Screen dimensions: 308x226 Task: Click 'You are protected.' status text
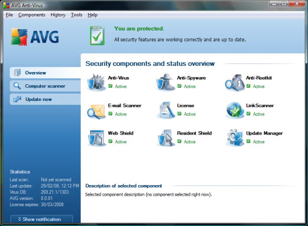139,29
